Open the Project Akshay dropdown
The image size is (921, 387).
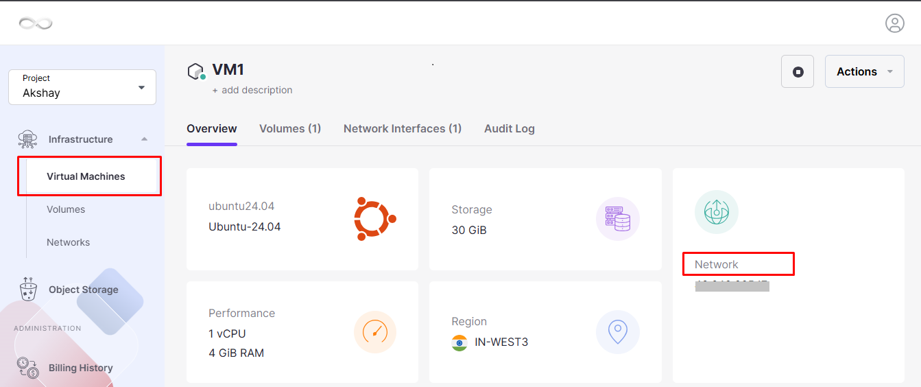click(x=82, y=87)
